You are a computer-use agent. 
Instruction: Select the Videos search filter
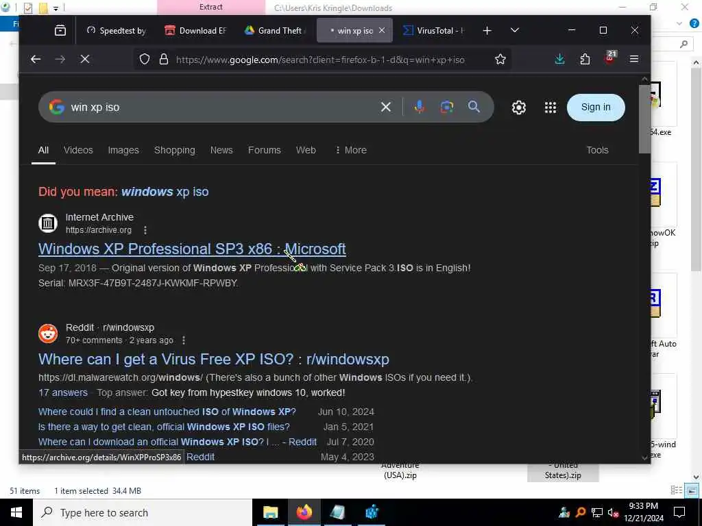78,150
